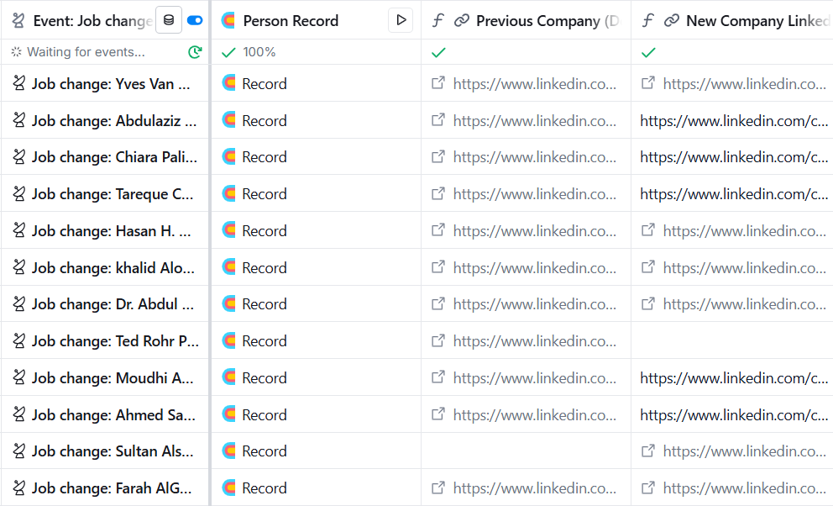
Task: Click the job change icon beside 'Job change: Abdulaziz'
Action: click(18, 119)
